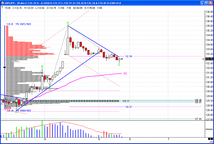
Task: Click the 127.64 level label
Action: coord(198,119)
